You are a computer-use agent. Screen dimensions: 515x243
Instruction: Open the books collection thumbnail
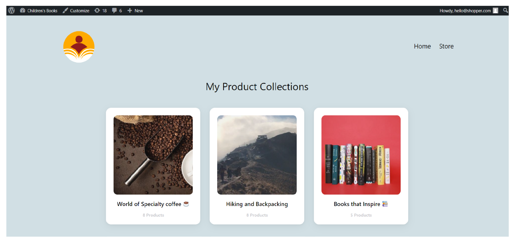pos(361,155)
